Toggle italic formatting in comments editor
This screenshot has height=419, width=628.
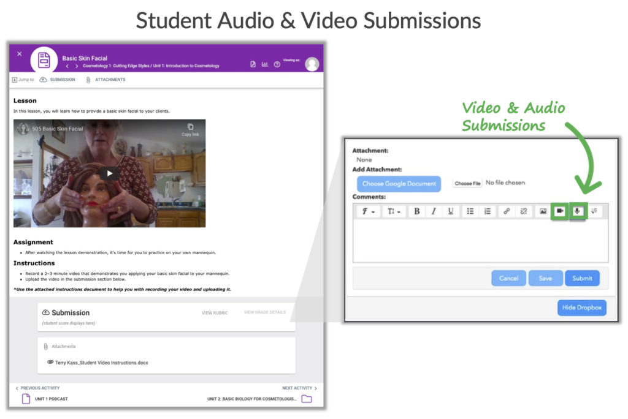[x=434, y=211]
